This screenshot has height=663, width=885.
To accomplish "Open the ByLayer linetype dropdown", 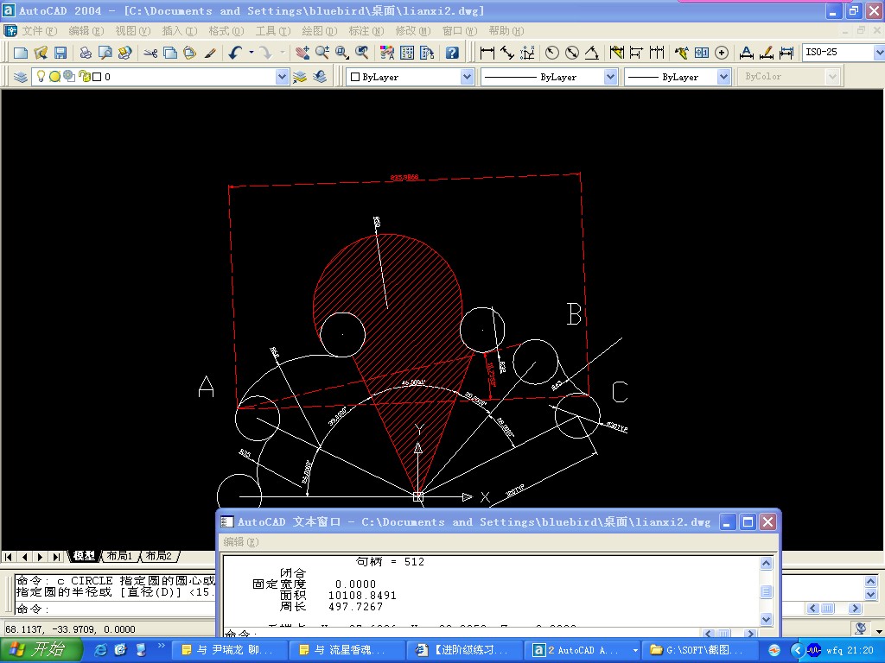I will tap(610, 77).
